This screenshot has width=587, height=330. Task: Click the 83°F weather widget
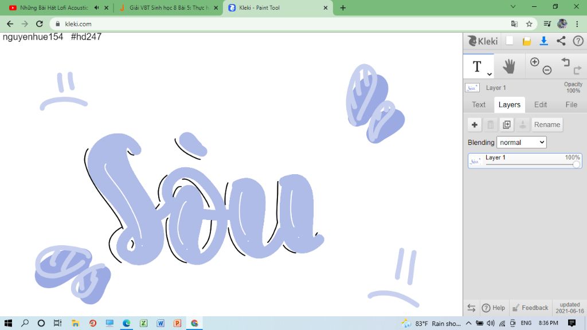click(x=431, y=323)
